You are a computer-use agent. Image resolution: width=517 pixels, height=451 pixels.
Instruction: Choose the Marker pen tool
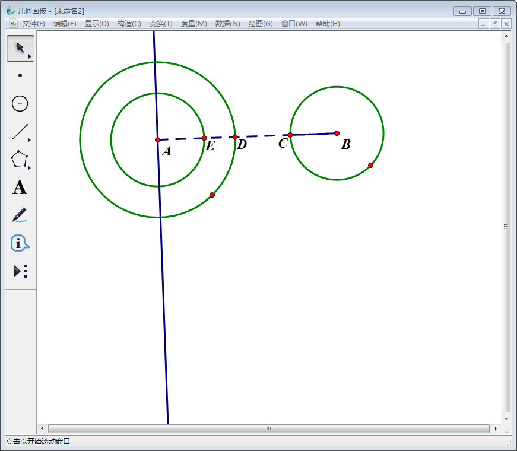(20, 215)
